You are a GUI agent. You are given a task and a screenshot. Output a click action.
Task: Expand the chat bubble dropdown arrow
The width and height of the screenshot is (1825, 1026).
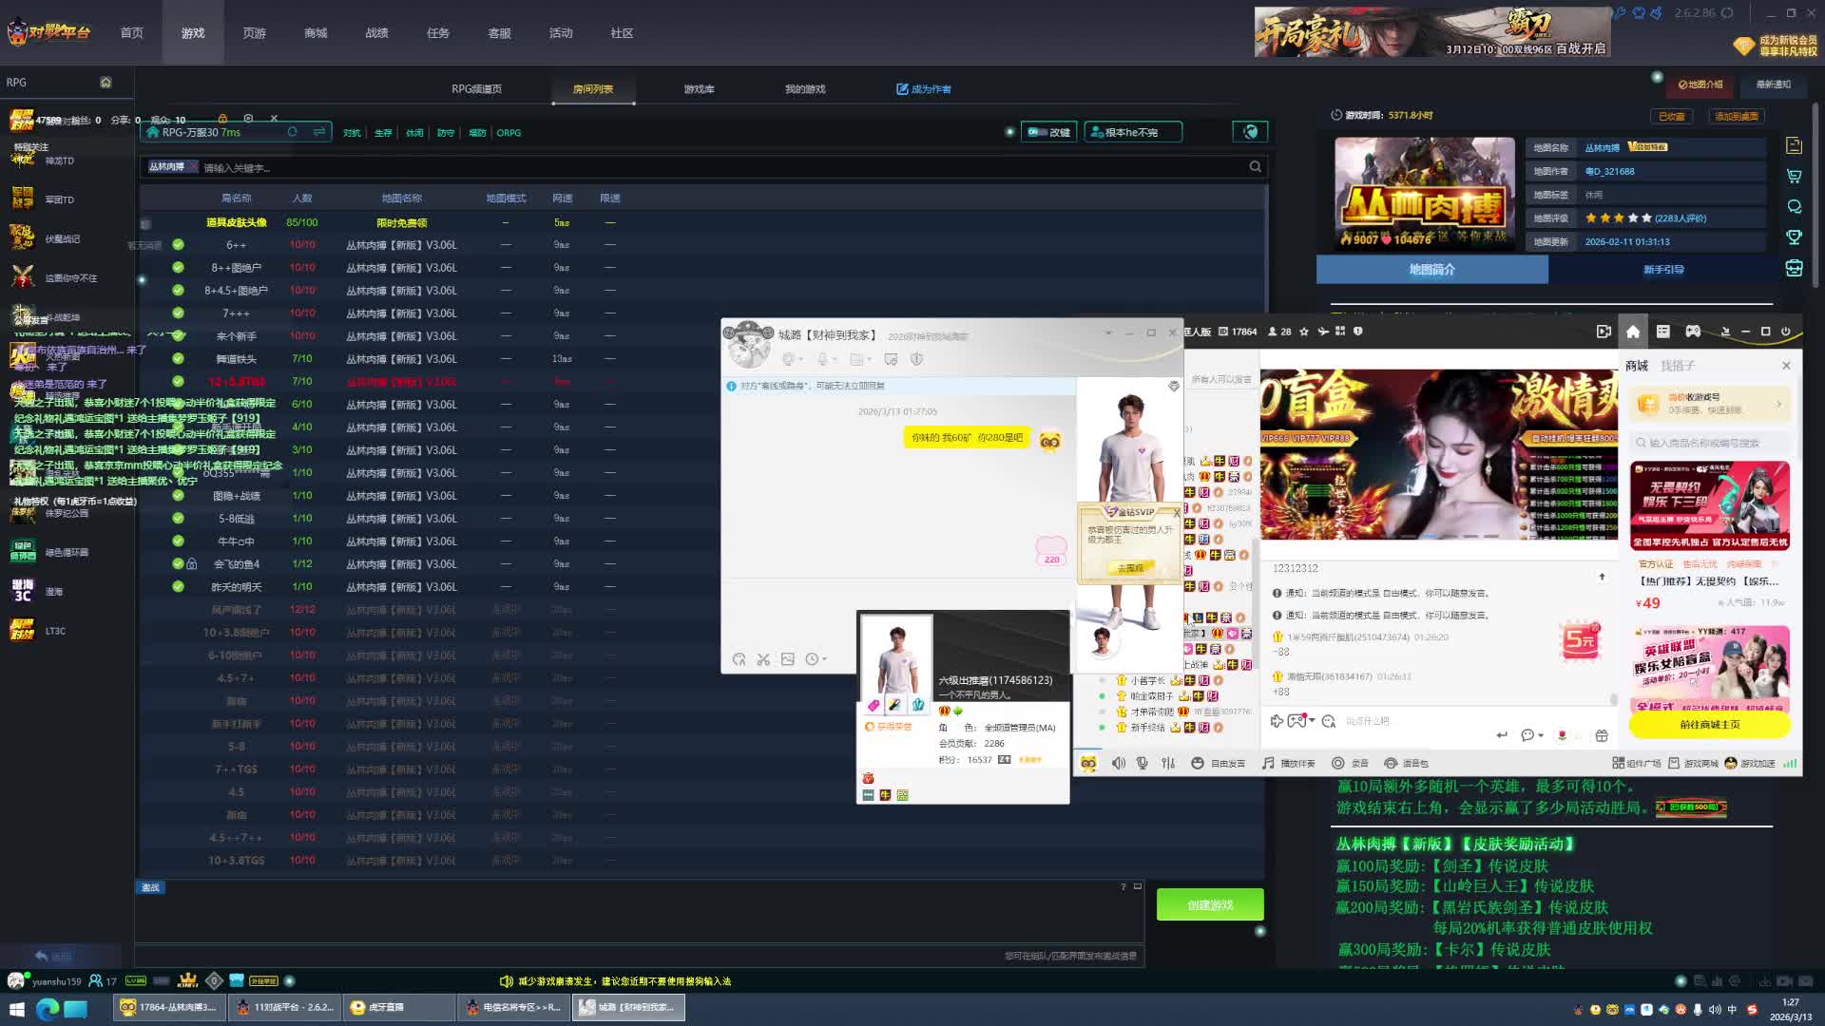[1540, 735]
